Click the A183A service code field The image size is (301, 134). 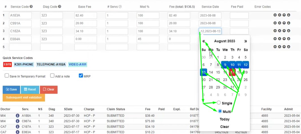pyautogui.click(x=20, y=15)
